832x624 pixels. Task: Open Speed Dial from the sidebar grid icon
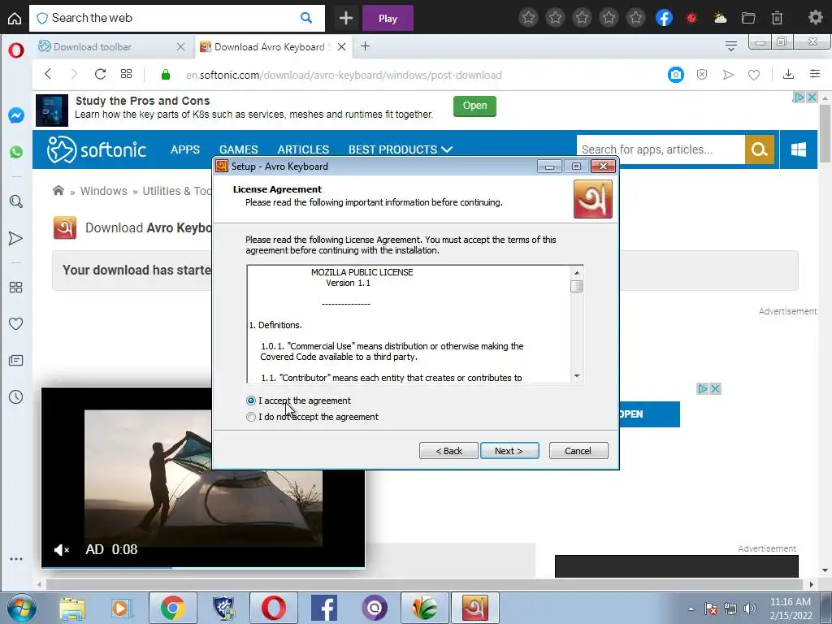point(16,287)
